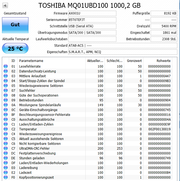Click the Eingeschaltet value 1861 mal
Viewport: 180px width, 181px height.
(164, 33)
